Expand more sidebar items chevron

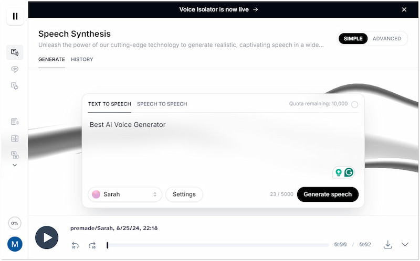click(15, 165)
